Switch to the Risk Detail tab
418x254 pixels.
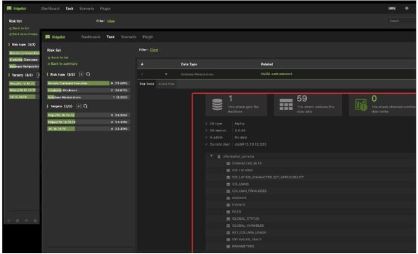coord(147,84)
